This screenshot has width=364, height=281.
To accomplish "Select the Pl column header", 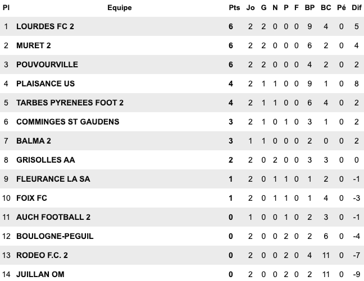I will click(x=6, y=8).
